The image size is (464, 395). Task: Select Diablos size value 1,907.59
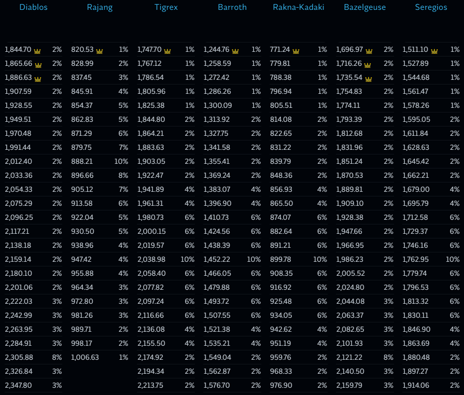pos(18,91)
